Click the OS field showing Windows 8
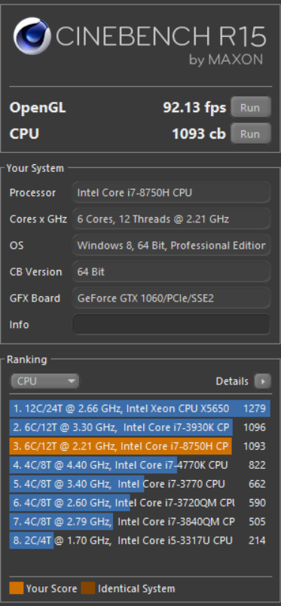The image size is (281, 606). [x=171, y=246]
